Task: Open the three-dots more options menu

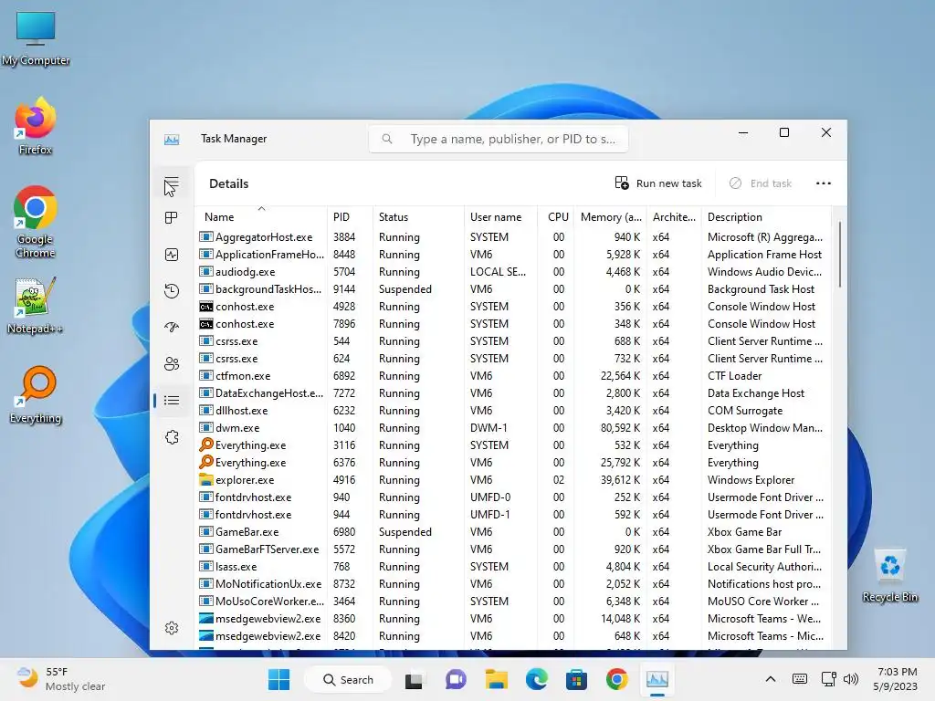Action: 824,183
